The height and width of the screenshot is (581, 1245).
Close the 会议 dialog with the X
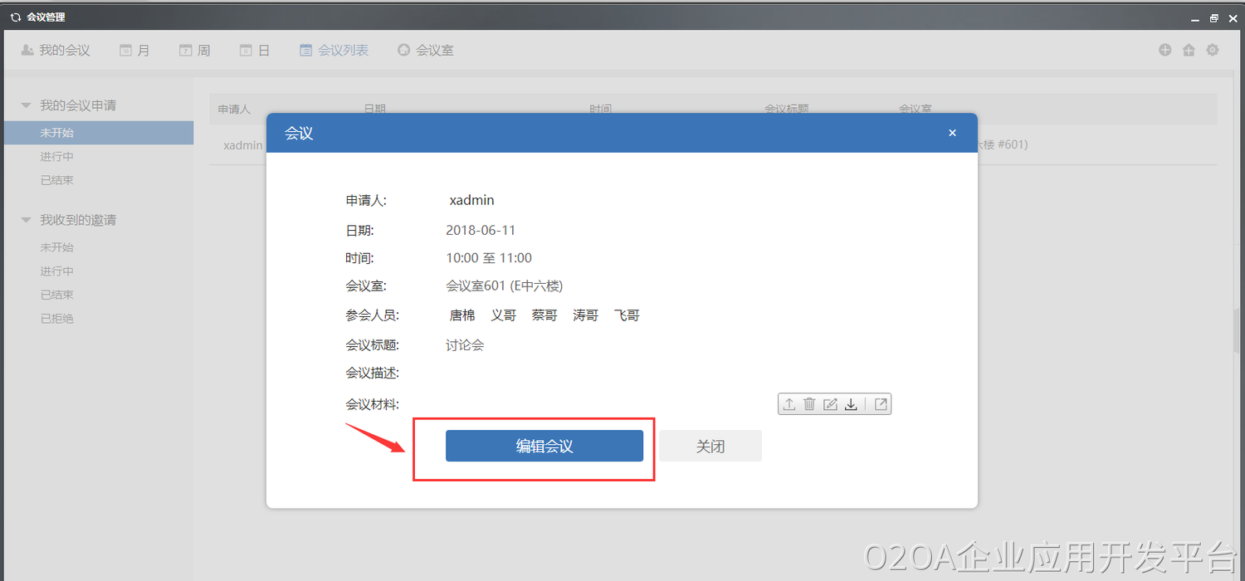(952, 133)
